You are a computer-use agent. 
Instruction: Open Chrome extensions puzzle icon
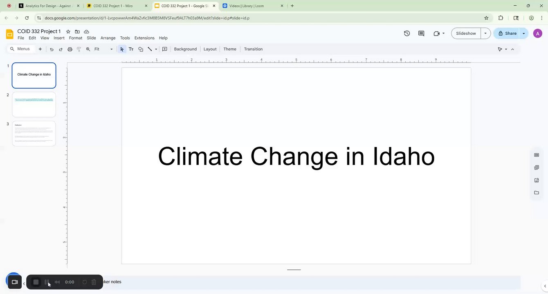click(501, 18)
